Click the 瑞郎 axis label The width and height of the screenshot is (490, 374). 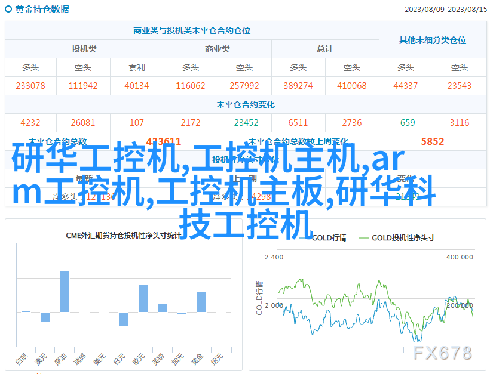pos(80,359)
